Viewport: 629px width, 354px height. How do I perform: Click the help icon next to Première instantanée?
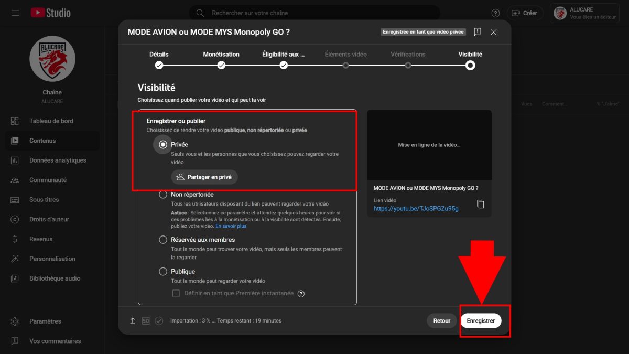(301, 294)
